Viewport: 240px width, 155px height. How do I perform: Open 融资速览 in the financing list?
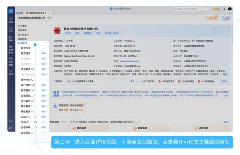coord(26,53)
